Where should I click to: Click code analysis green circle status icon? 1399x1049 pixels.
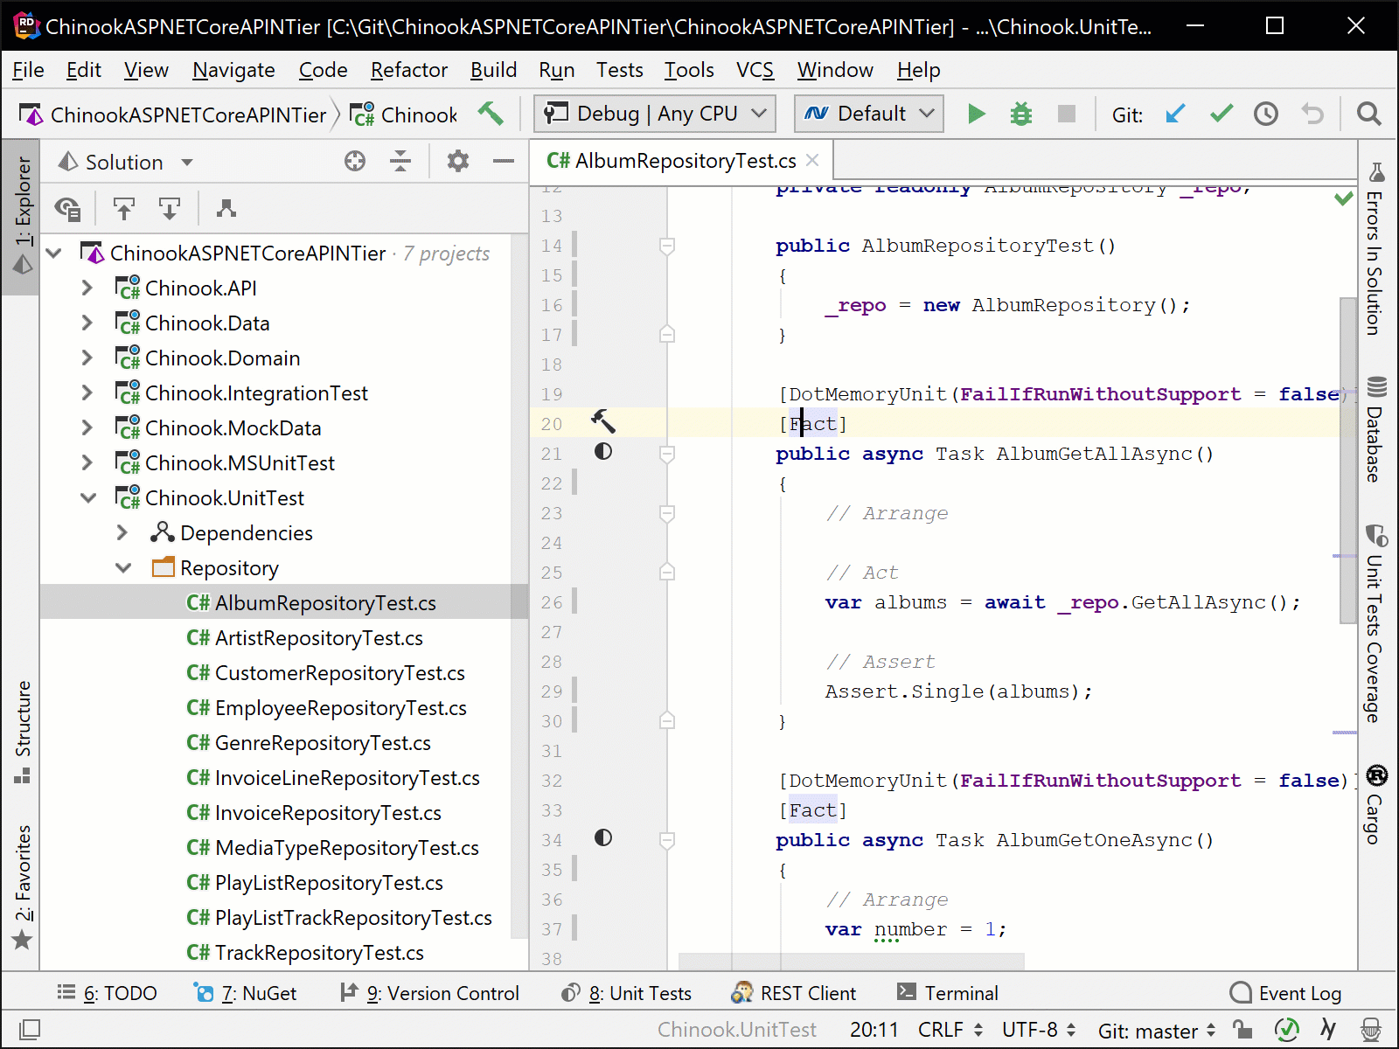(1286, 1030)
